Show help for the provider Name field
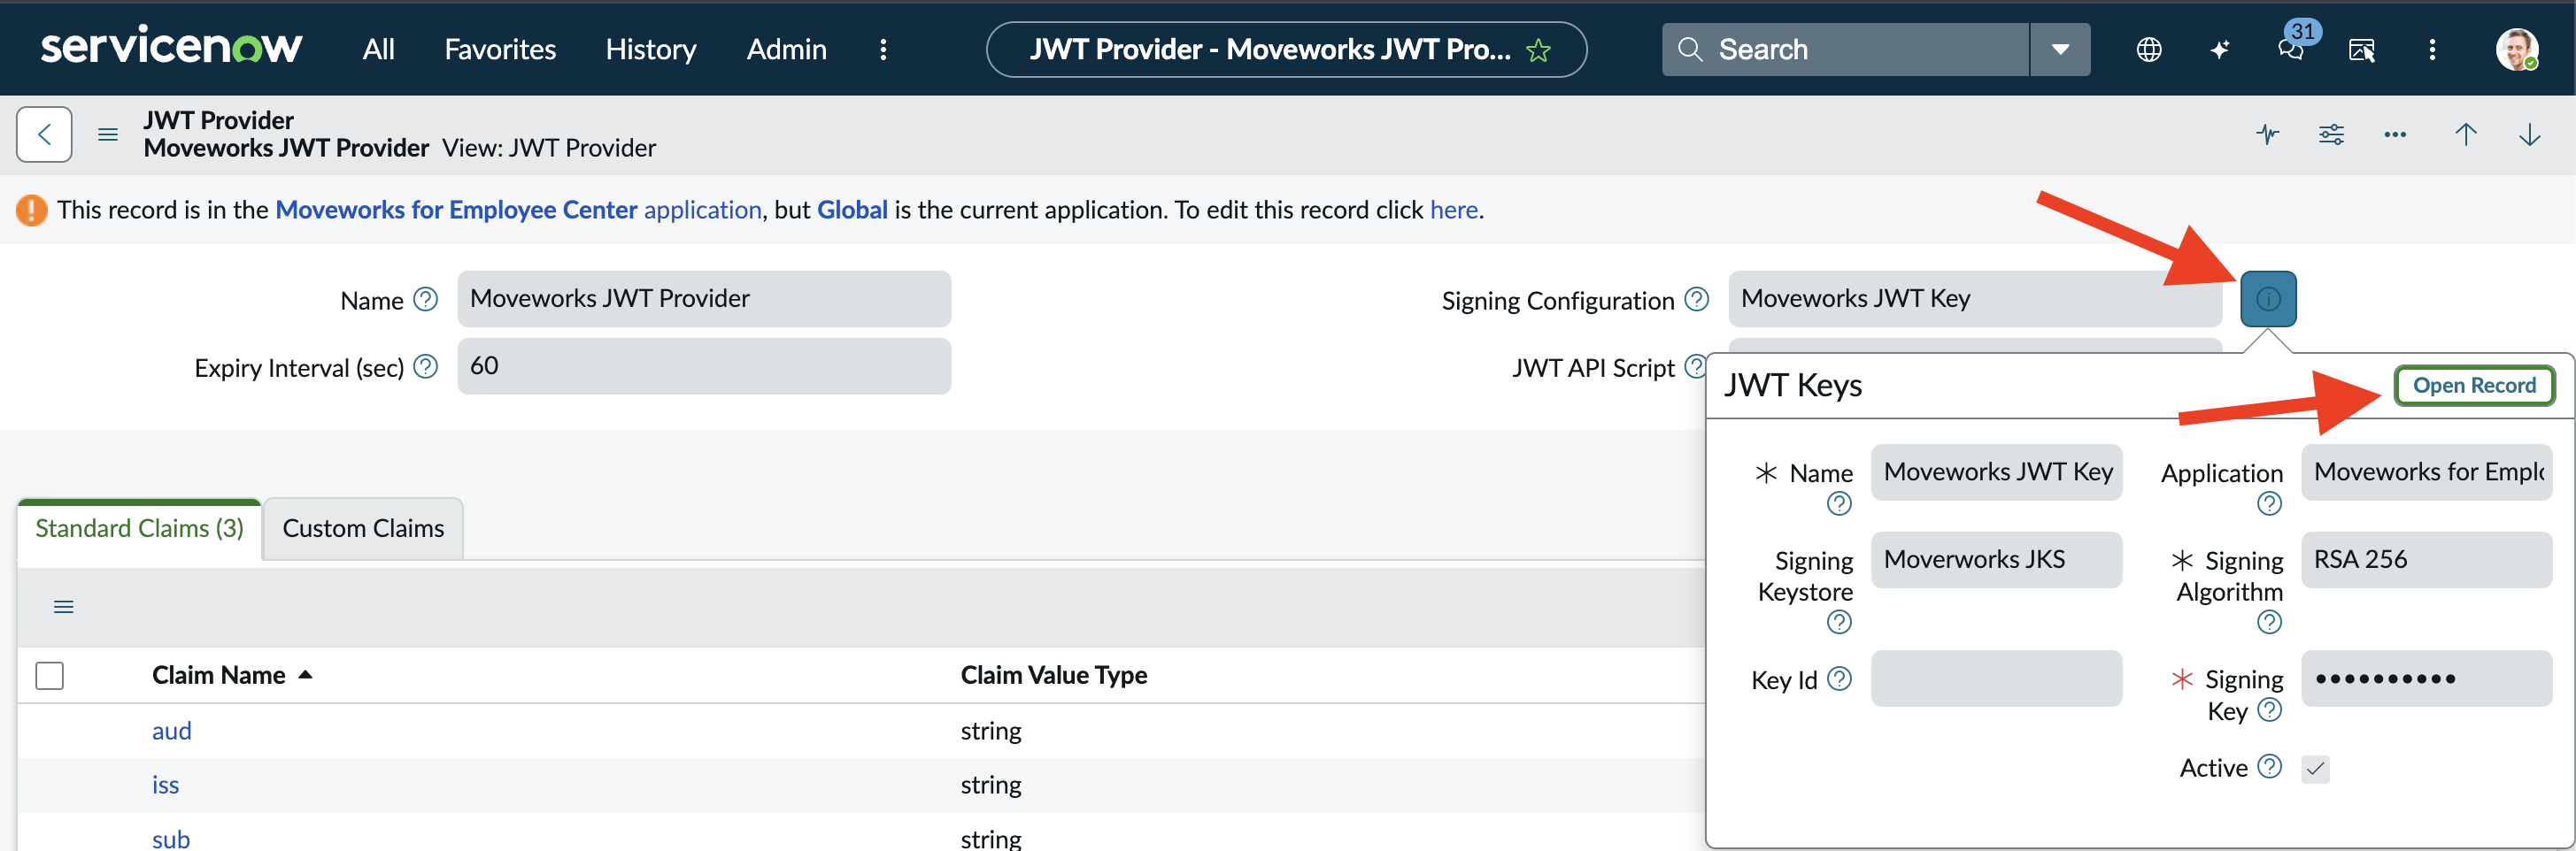The image size is (2576, 851). pyautogui.click(x=425, y=300)
